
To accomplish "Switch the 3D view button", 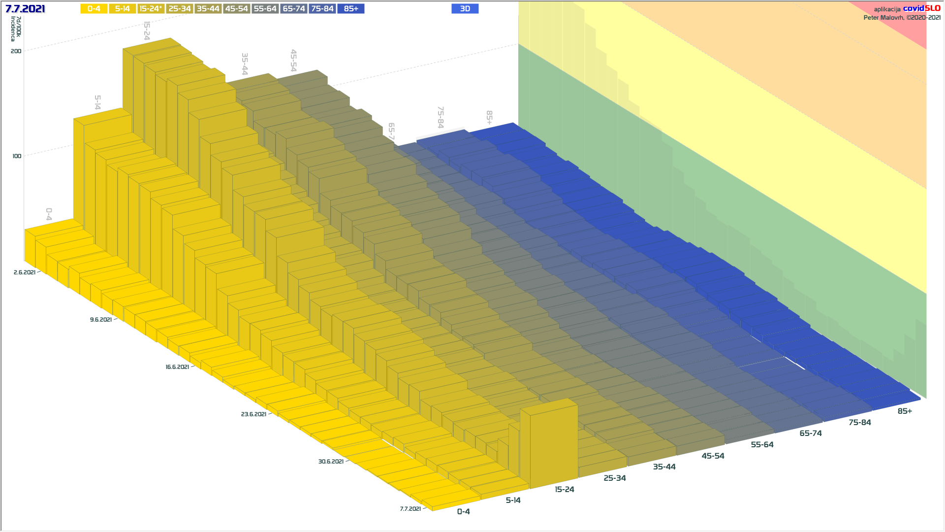I will [465, 9].
